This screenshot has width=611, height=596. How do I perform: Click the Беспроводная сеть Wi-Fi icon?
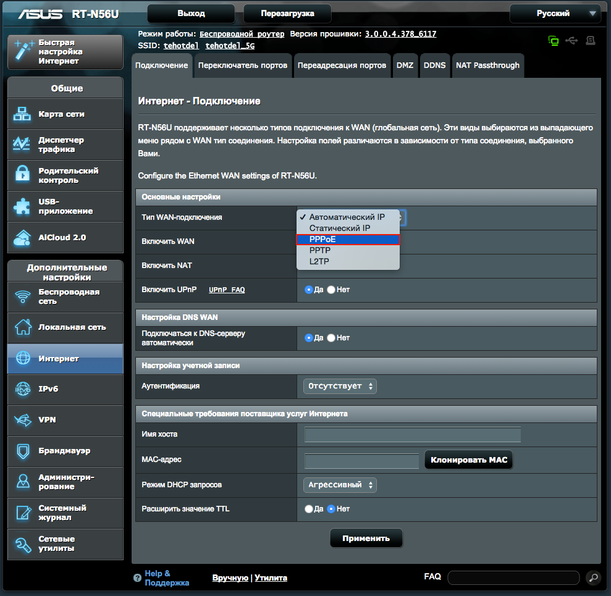[x=23, y=296]
